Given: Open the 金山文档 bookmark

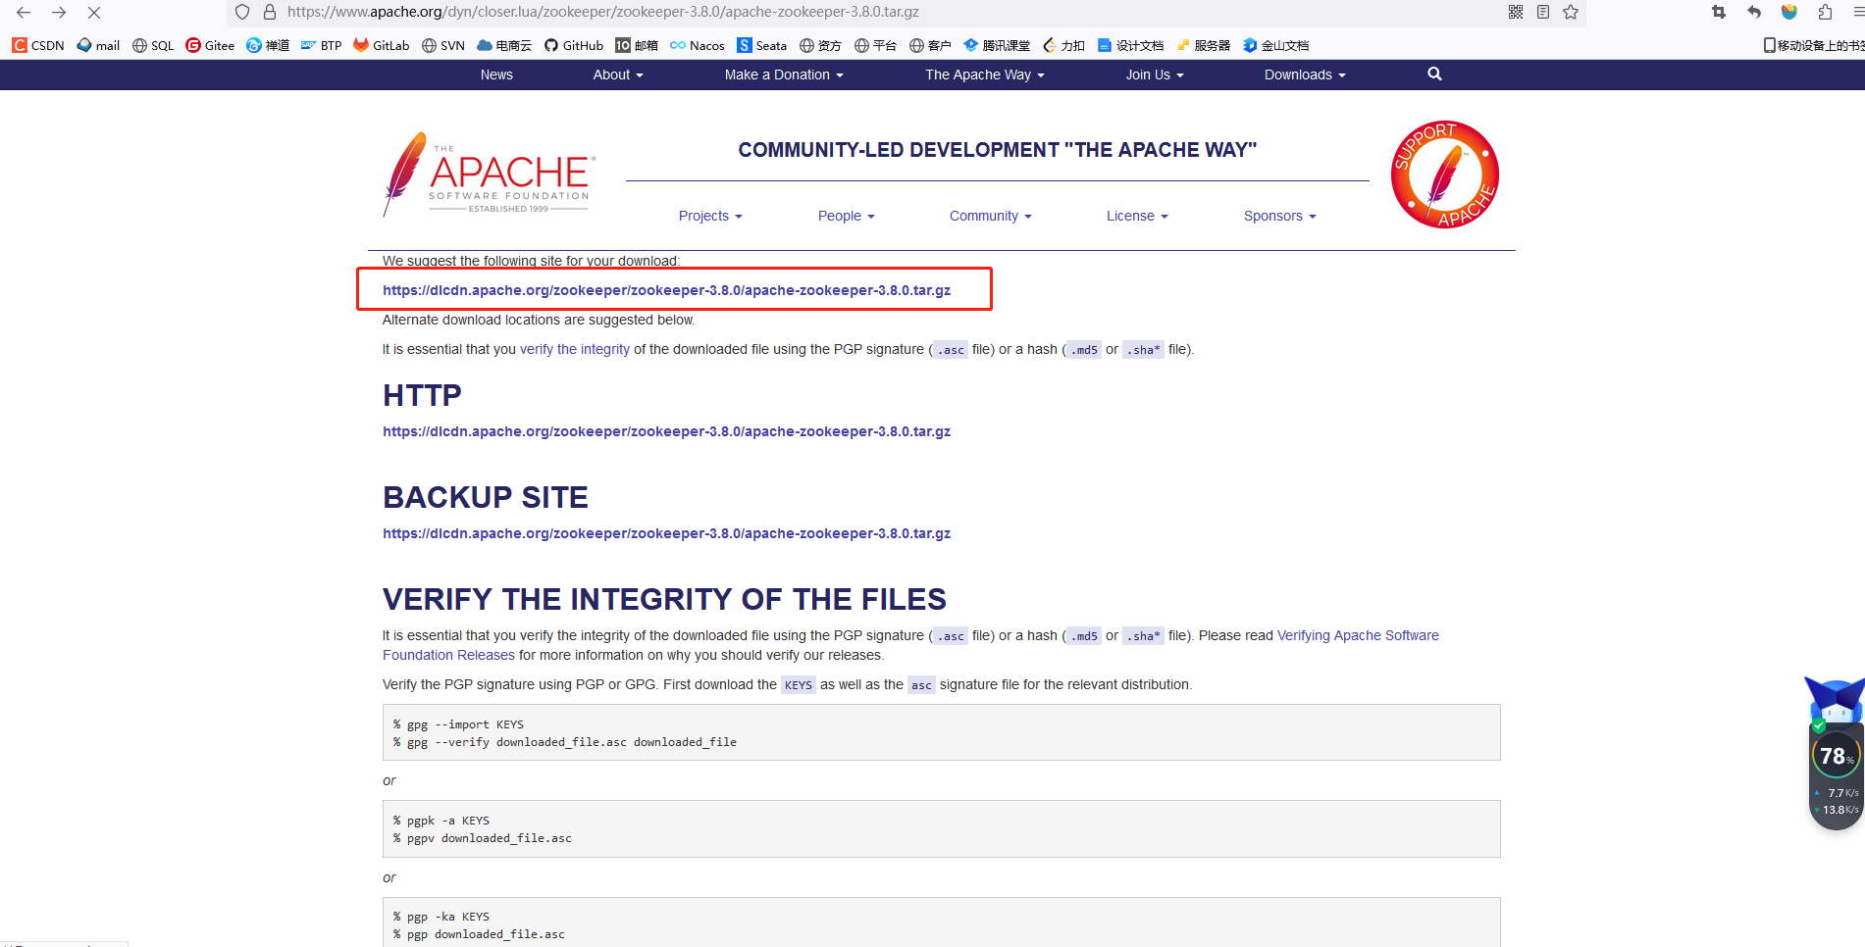Looking at the screenshot, I should tap(1275, 45).
